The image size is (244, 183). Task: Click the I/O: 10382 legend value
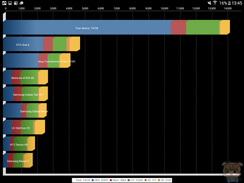point(137,180)
